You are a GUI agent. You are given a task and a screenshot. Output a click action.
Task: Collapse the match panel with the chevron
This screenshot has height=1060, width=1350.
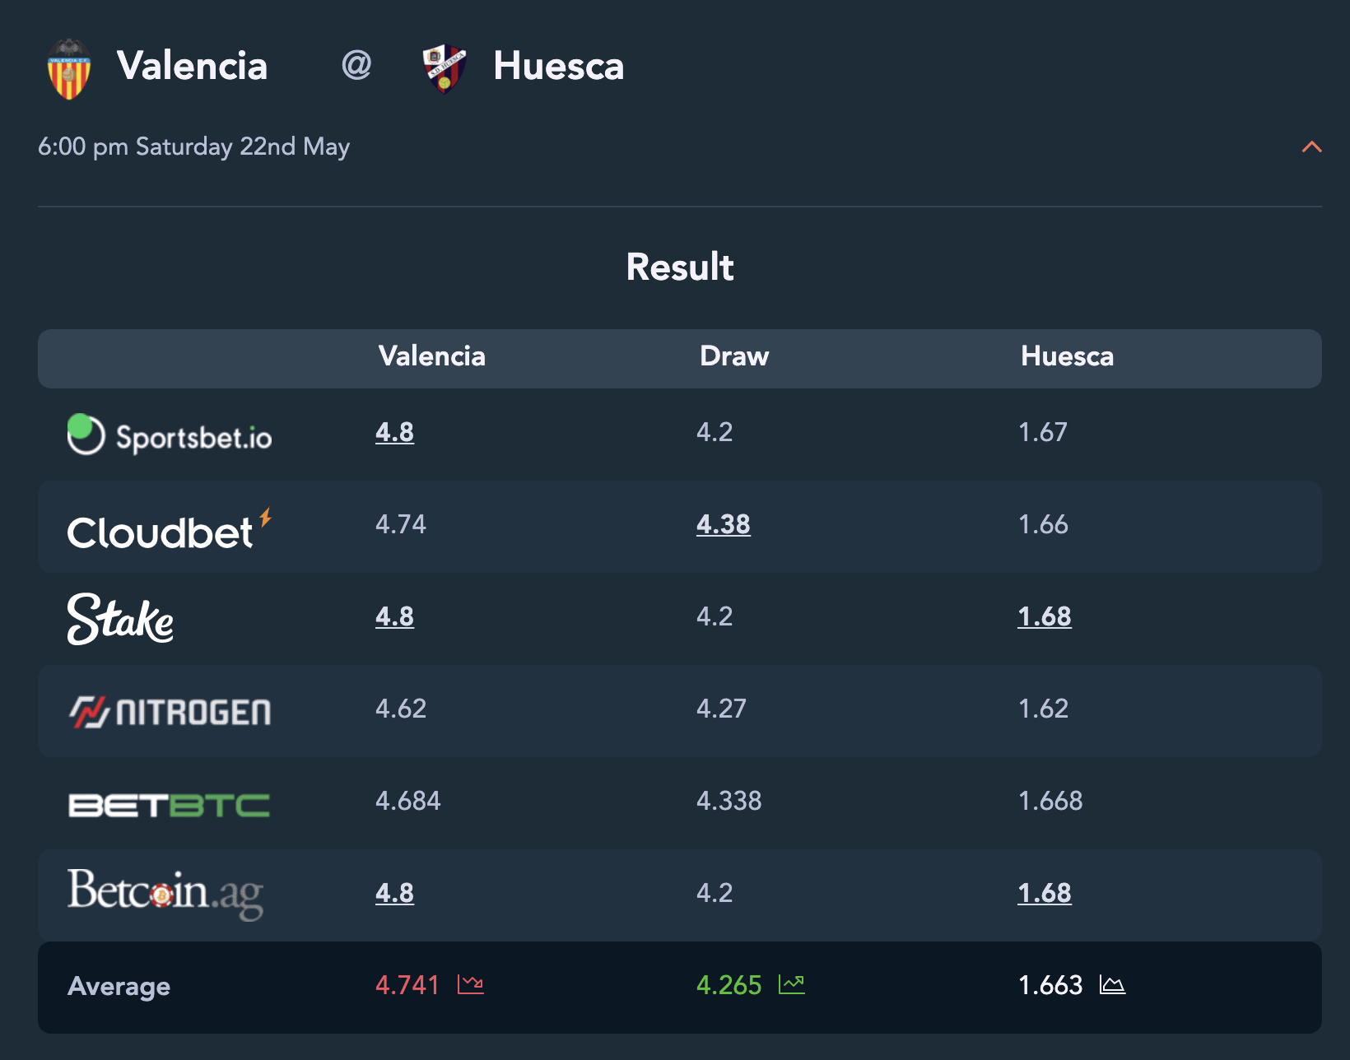1311,147
